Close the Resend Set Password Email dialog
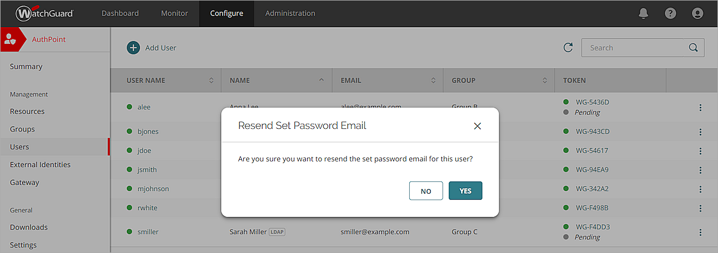Image resolution: width=718 pixels, height=253 pixels. [x=477, y=126]
